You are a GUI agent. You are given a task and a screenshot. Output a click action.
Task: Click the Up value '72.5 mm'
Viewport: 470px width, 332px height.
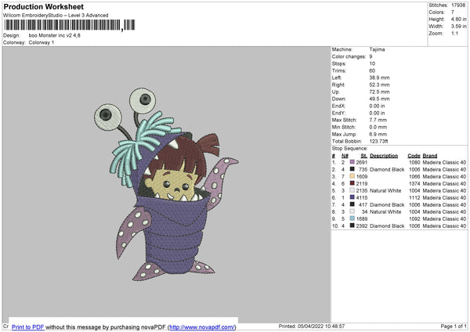tap(379, 92)
